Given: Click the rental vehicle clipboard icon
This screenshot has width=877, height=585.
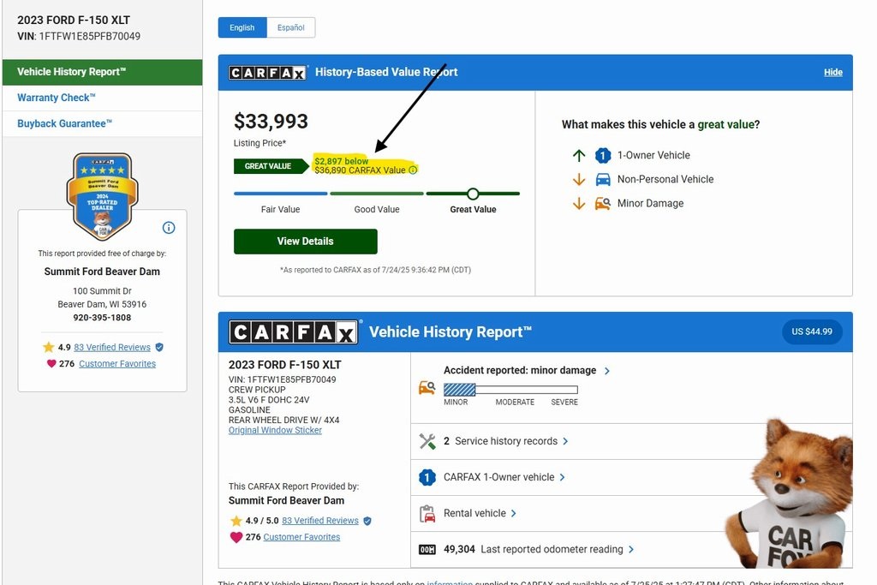Looking at the screenshot, I should pos(427,513).
